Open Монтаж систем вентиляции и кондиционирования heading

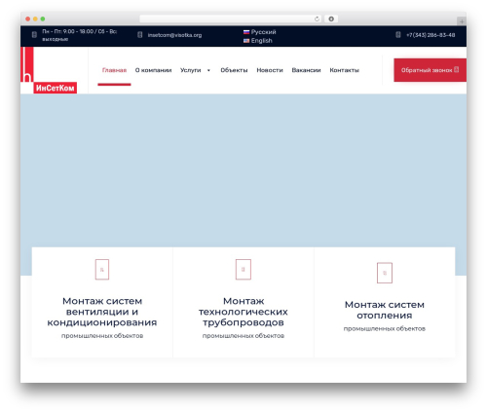point(102,312)
